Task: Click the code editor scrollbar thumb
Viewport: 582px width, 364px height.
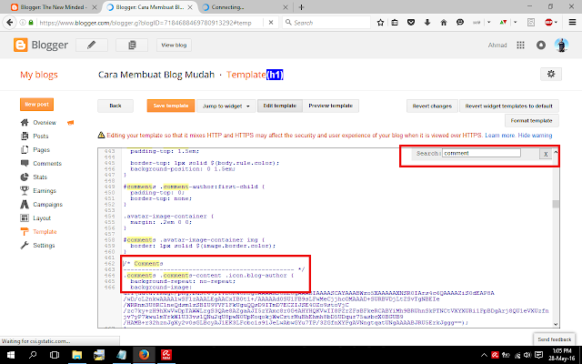Action: pyautogui.click(x=556, y=204)
